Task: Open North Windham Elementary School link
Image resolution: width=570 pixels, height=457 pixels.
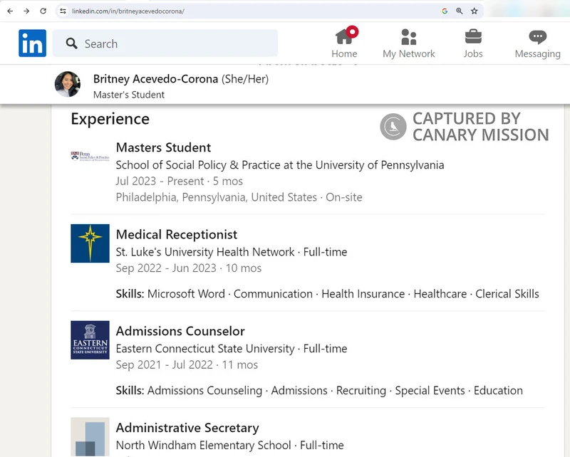Action: coord(203,445)
